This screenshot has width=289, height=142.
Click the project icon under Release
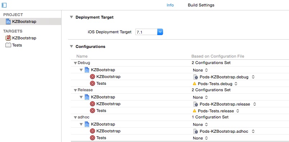pyautogui.click(x=87, y=97)
